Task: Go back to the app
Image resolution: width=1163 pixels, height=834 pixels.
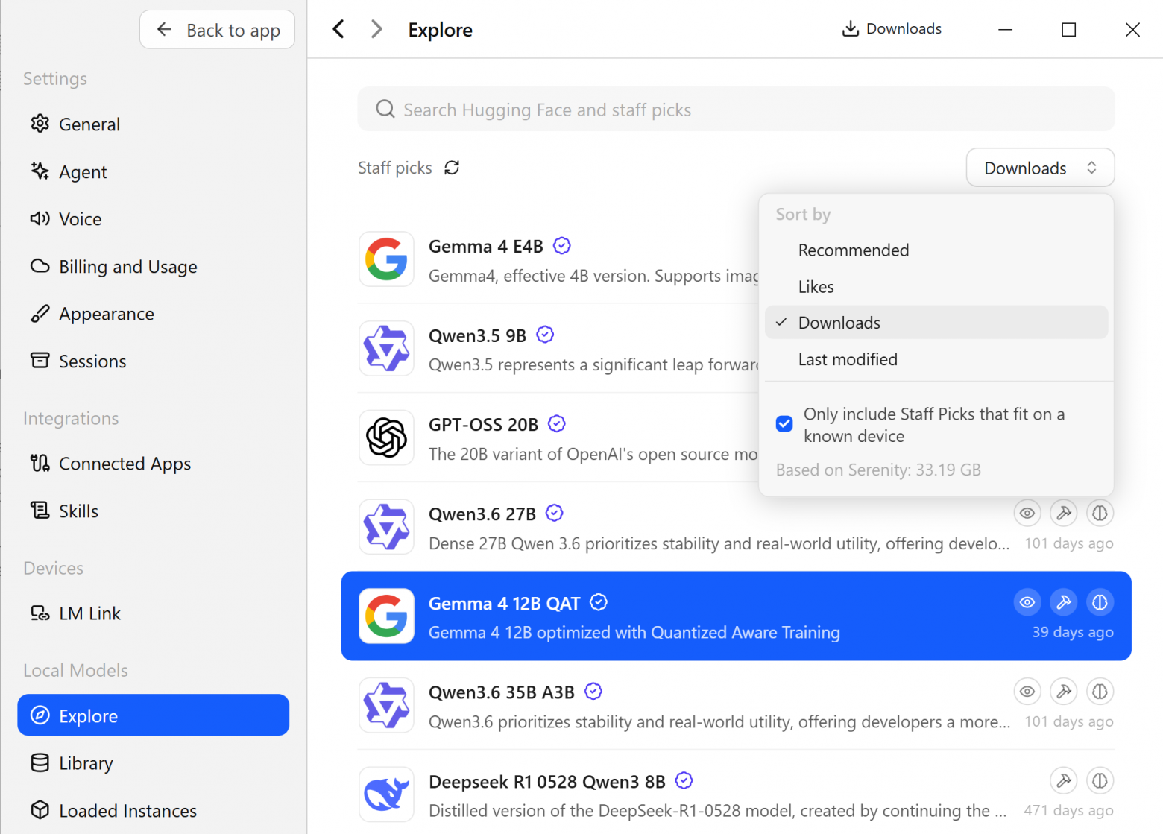Action: 218,30
